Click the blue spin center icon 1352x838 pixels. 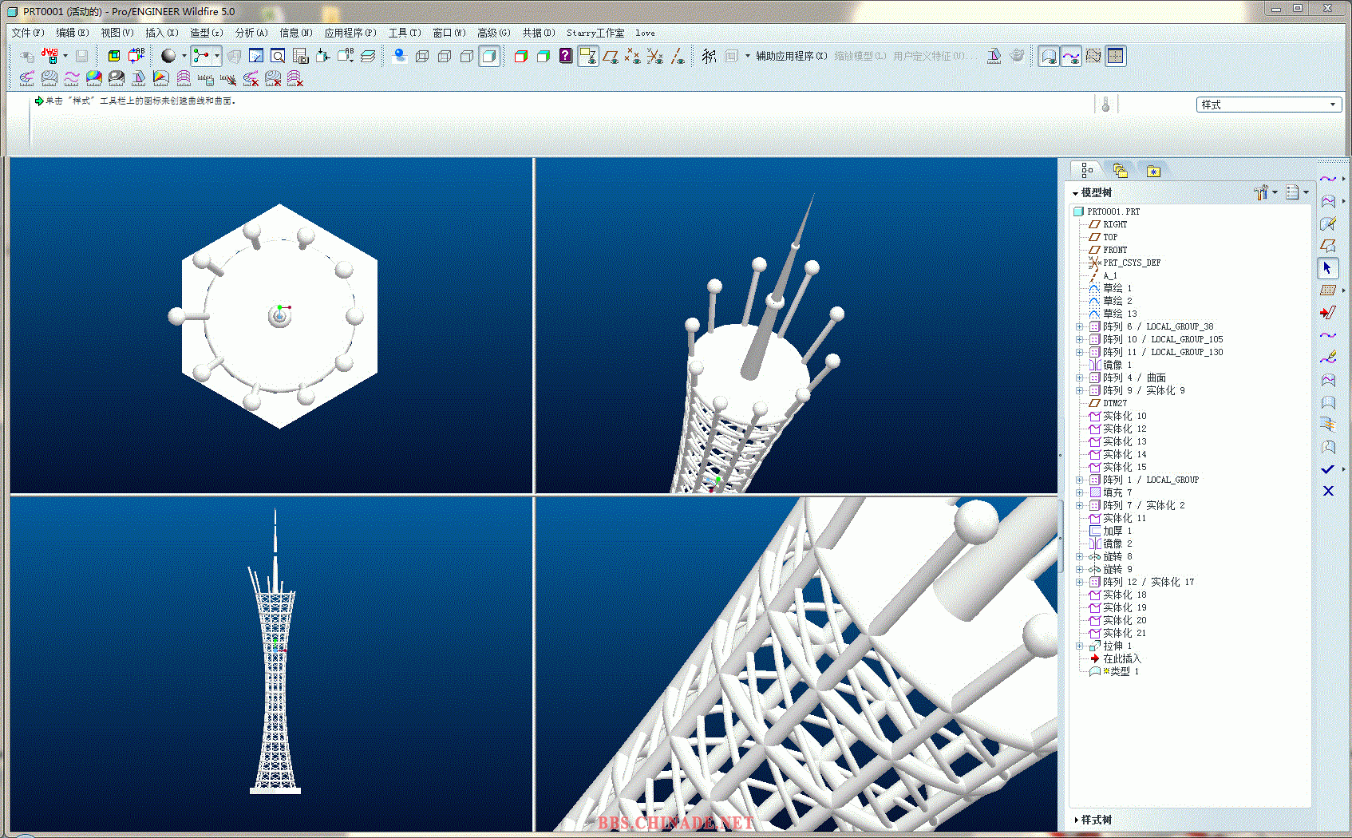[x=400, y=56]
